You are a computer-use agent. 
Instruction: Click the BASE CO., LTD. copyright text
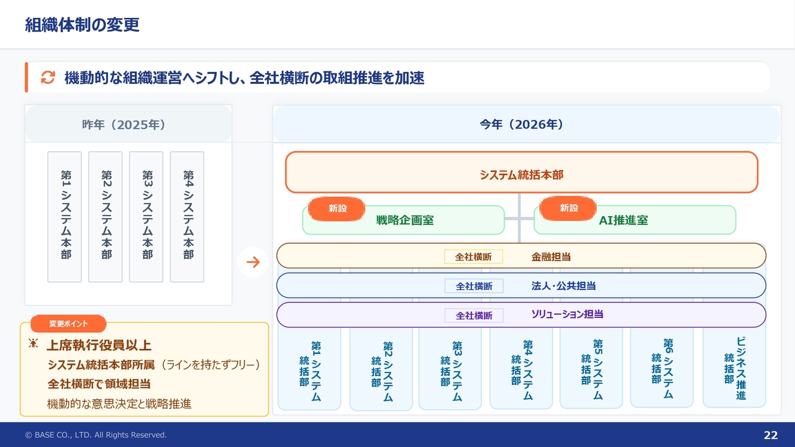[x=96, y=435]
